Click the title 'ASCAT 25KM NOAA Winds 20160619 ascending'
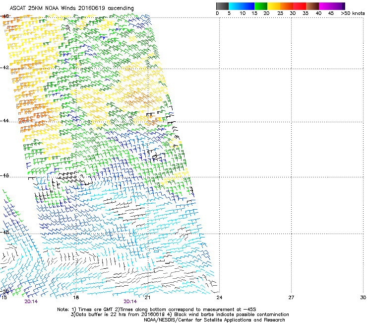Viewport: 367px width, 323px height. [71, 8]
